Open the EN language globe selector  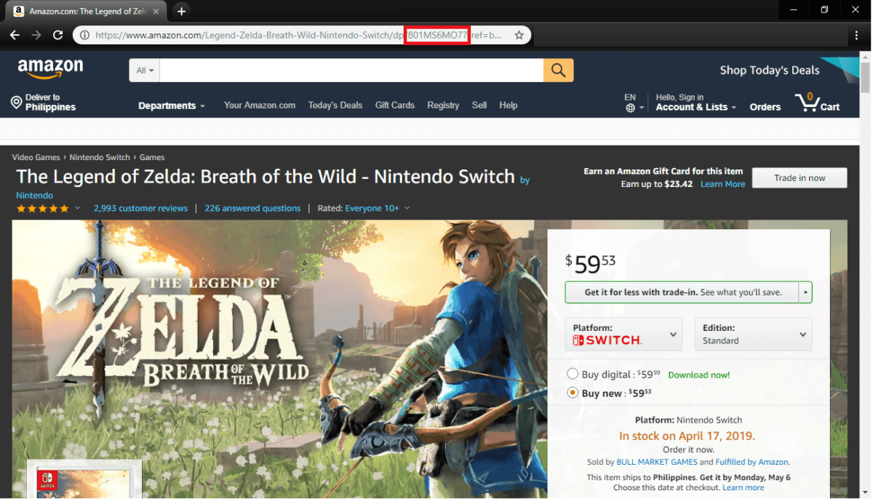coord(634,103)
